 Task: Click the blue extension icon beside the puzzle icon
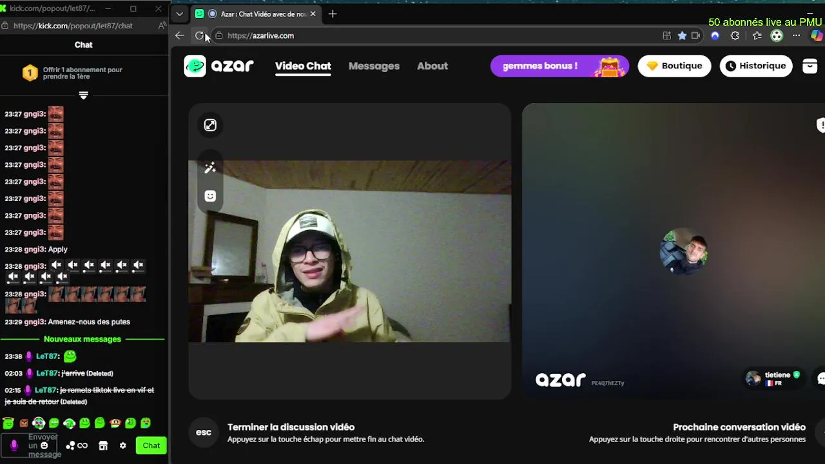coord(715,35)
